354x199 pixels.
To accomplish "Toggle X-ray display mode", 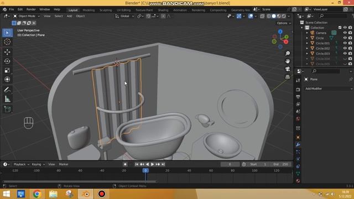I will 262,16.
